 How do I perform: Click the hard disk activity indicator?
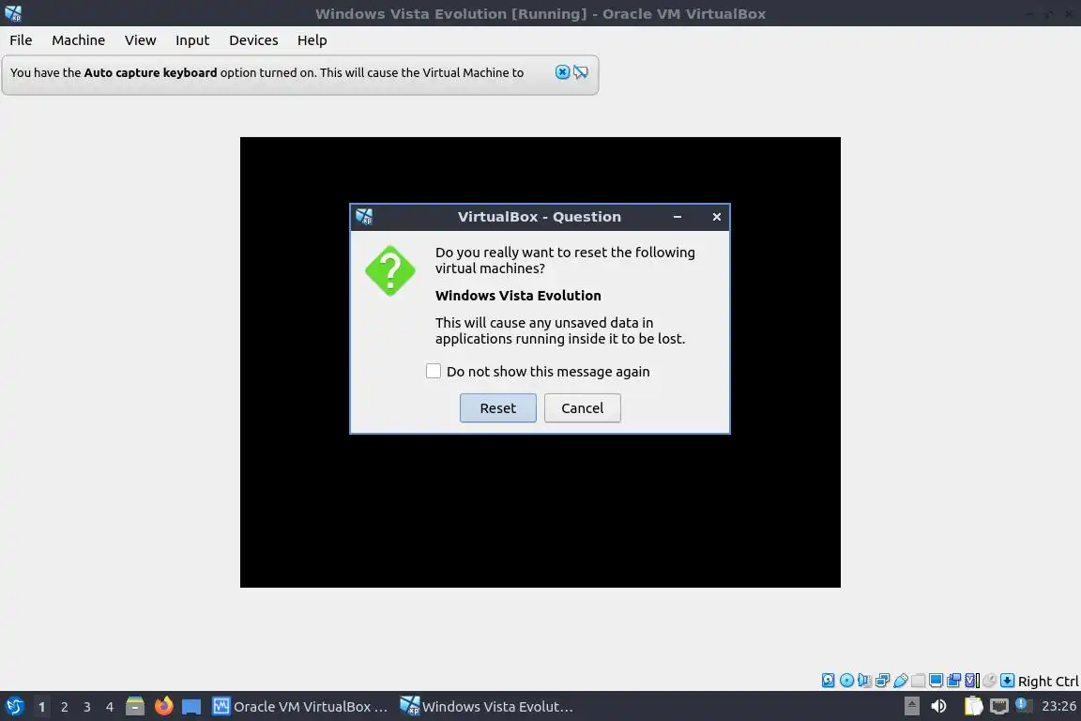pos(828,681)
